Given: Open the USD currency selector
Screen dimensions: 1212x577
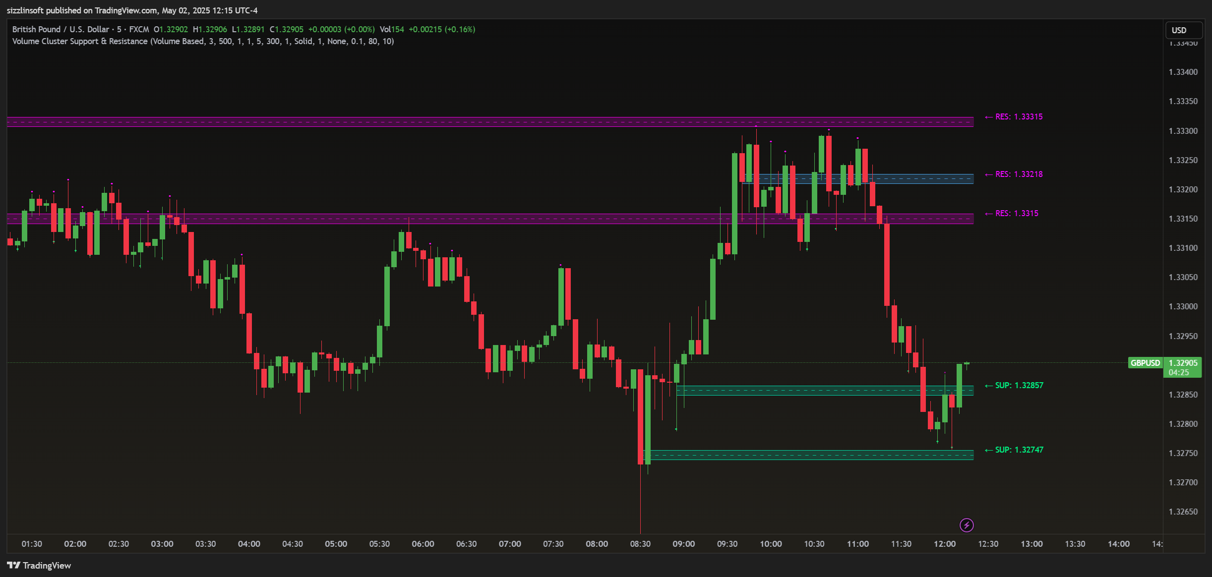Looking at the screenshot, I should 1183,30.
